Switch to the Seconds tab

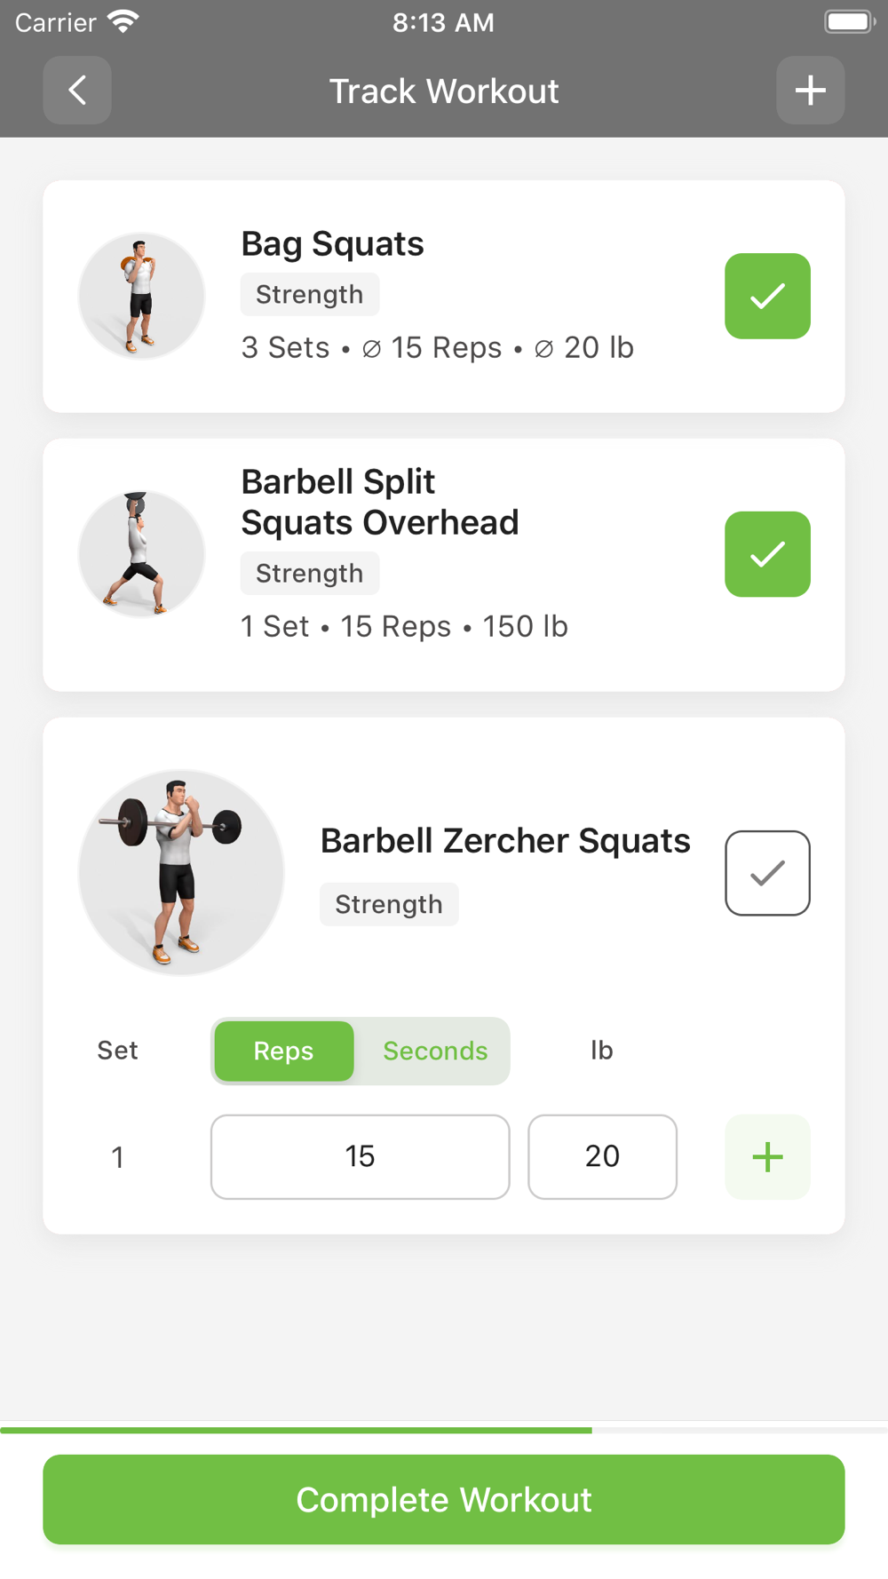(x=435, y=1051)
